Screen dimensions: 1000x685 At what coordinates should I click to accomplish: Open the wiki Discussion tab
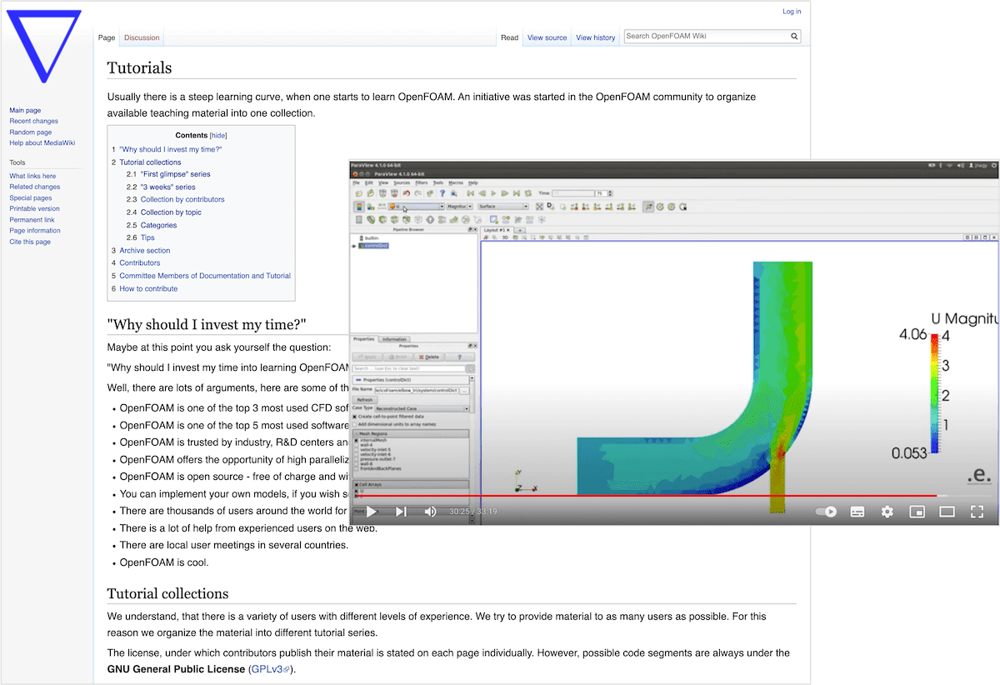[142, 37]
